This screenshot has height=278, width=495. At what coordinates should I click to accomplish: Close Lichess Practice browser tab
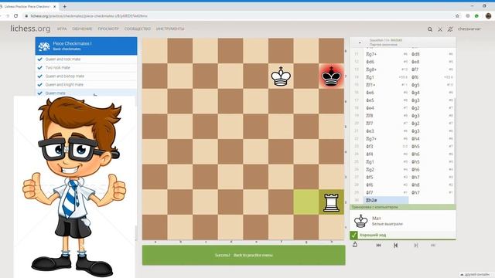tap(54, 6)
